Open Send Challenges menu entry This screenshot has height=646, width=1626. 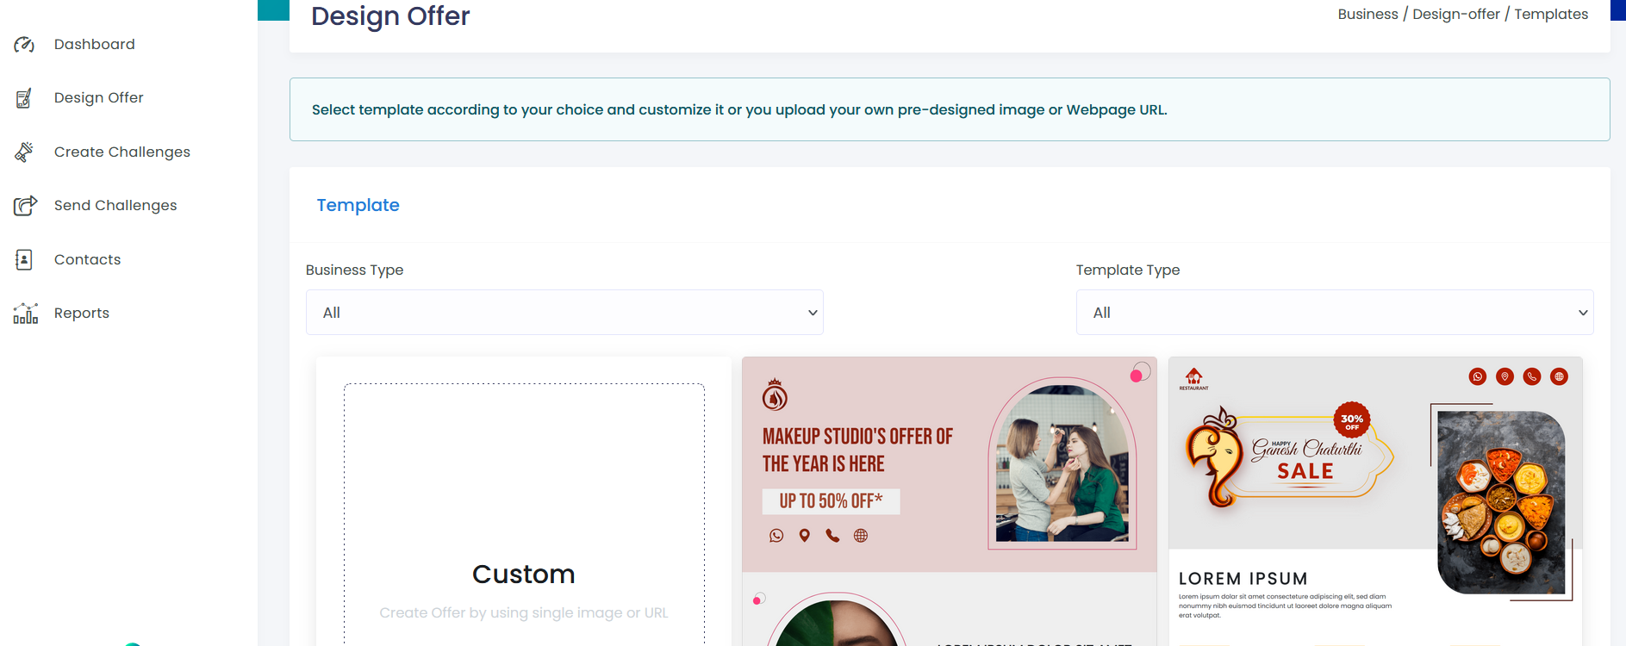coord(115,205)
